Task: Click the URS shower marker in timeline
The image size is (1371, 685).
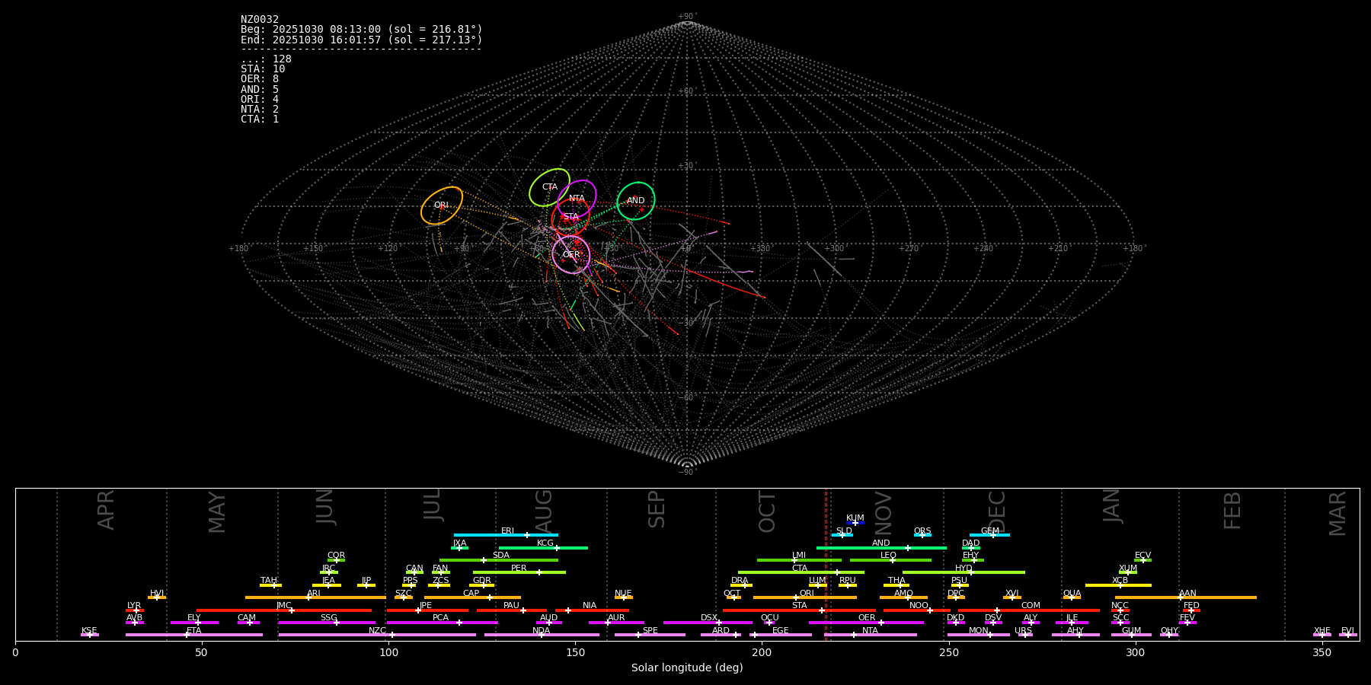Action: point(1025,635)
